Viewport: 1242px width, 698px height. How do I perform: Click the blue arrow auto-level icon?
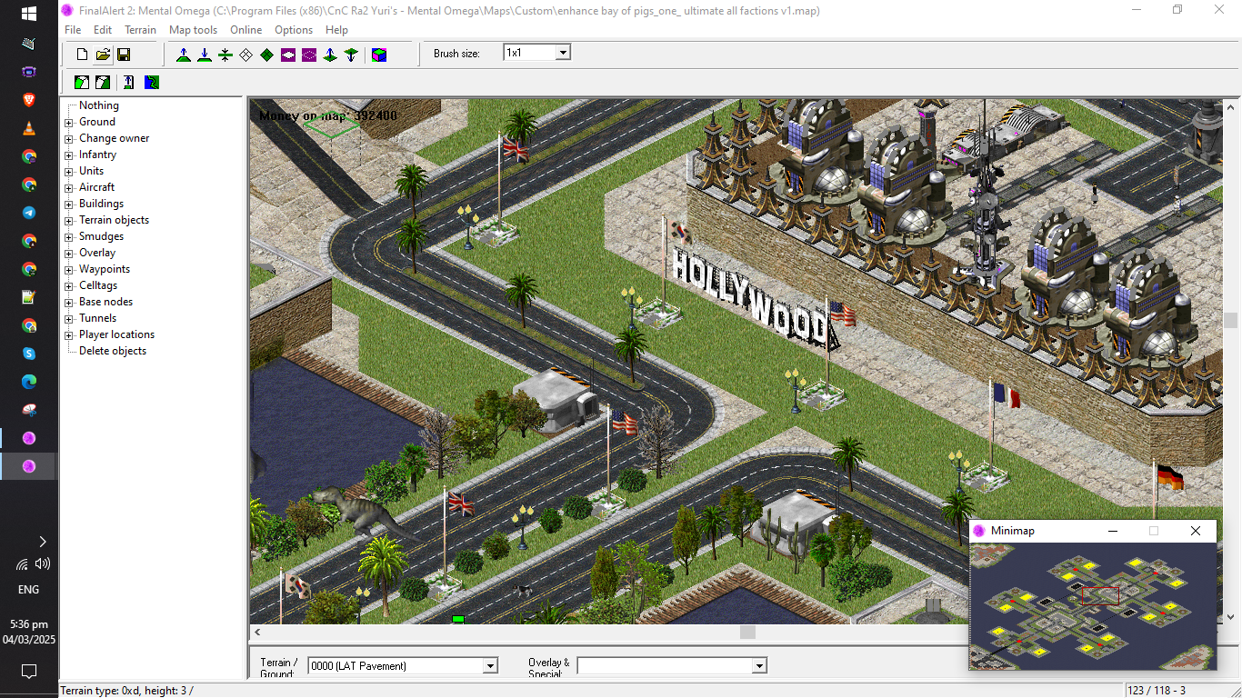click(x=129, y=82)
